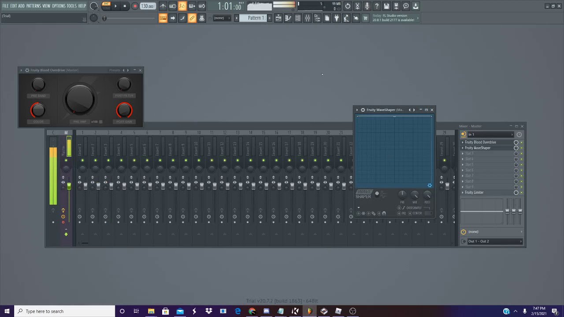The width and height of the screenshot is (564, 317).
Task: Click the microphone one-click audio recording icon
Action: 367,6
